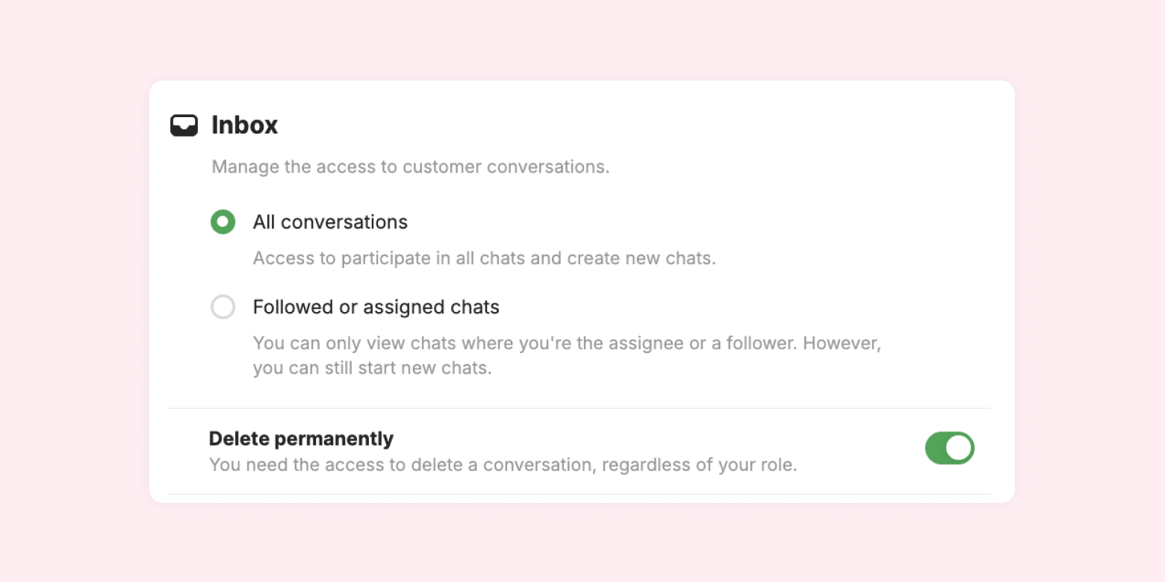Click the Inbox section heading
The image size is (1165, 582).
(244, 125)
